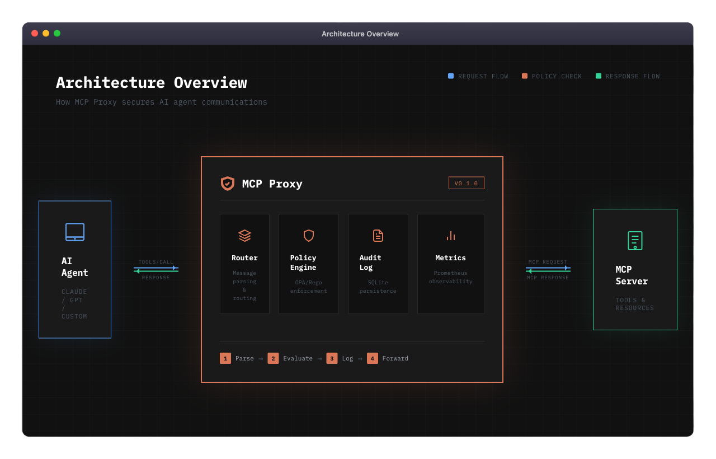Click the window title bar text

click(360, 34)
